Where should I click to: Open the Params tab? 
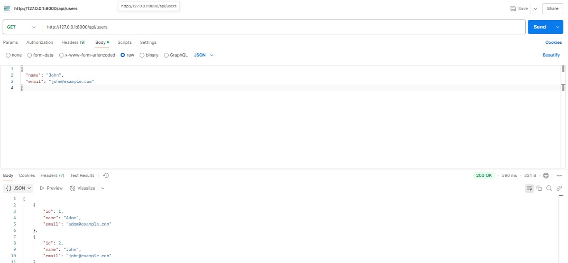click(x=11, y=42)
